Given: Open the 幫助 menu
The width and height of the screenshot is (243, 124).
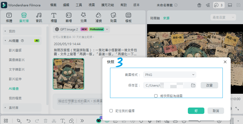Looking at the screenshot, I should pyautogui.click(x=124, y=5).
